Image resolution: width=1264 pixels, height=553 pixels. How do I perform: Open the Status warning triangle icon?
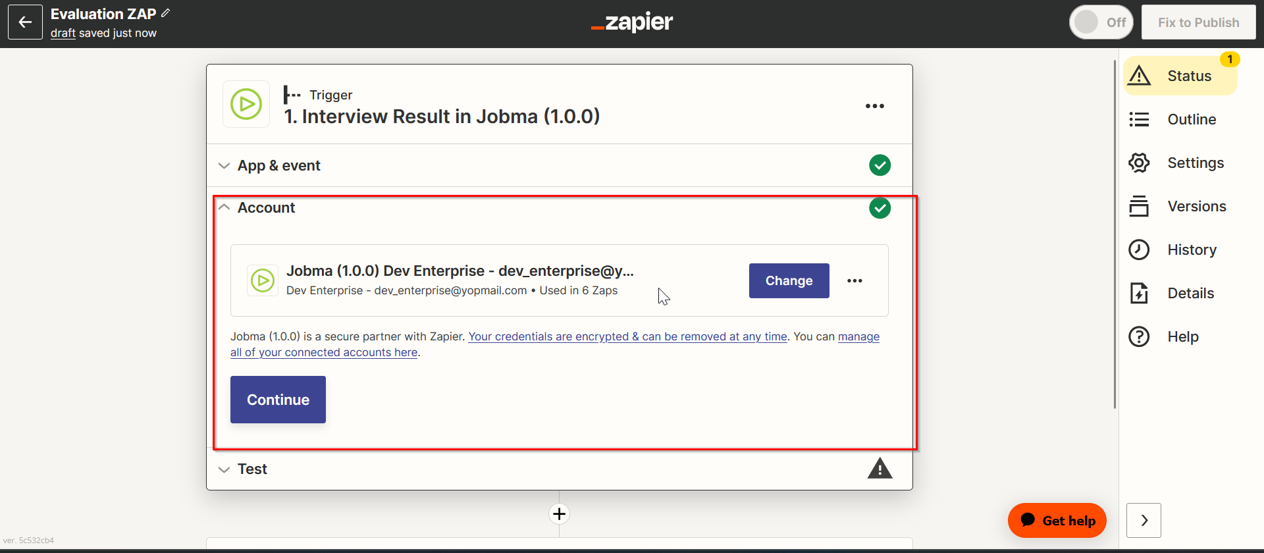1139,76
